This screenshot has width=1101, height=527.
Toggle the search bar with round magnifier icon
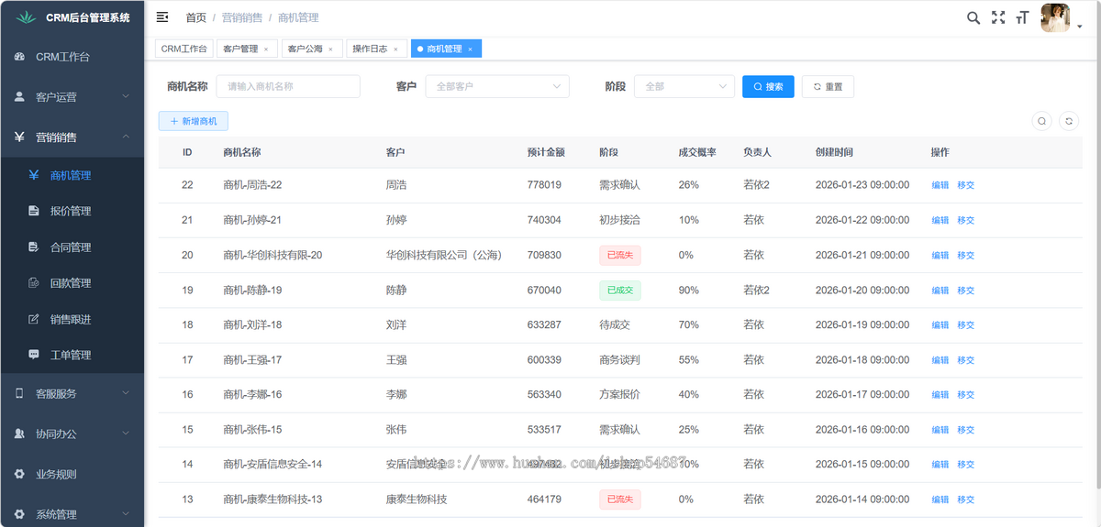[x=1041, y=121]
